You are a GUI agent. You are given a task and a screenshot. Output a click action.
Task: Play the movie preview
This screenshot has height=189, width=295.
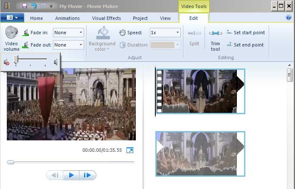click(71, 175)
